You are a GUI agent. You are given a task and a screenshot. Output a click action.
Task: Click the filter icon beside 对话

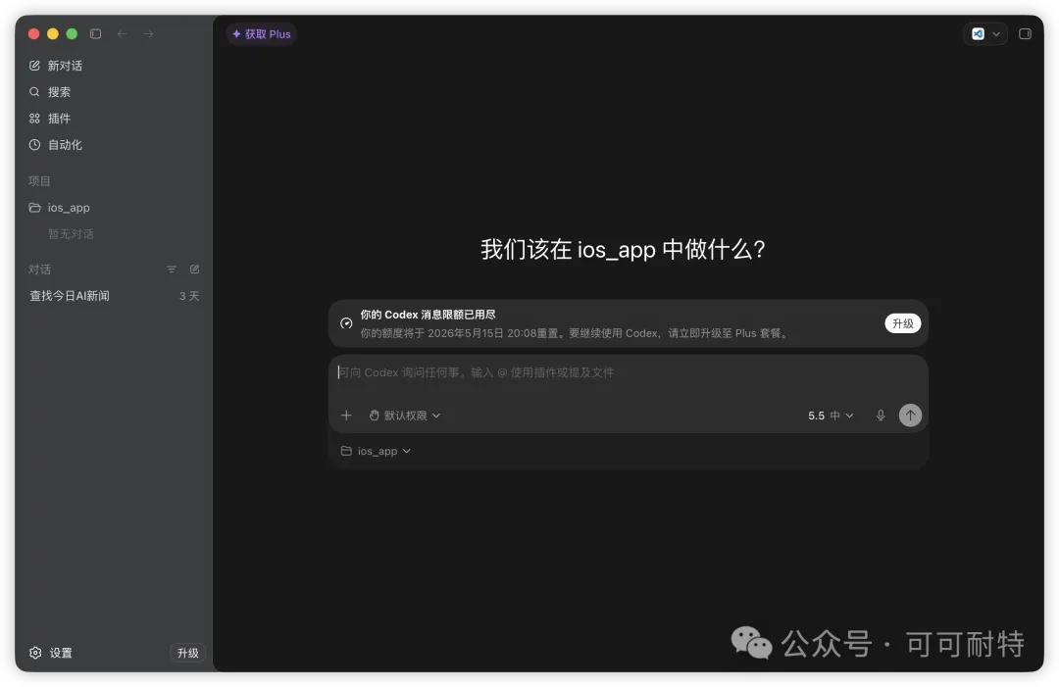[x=172, y=270]
